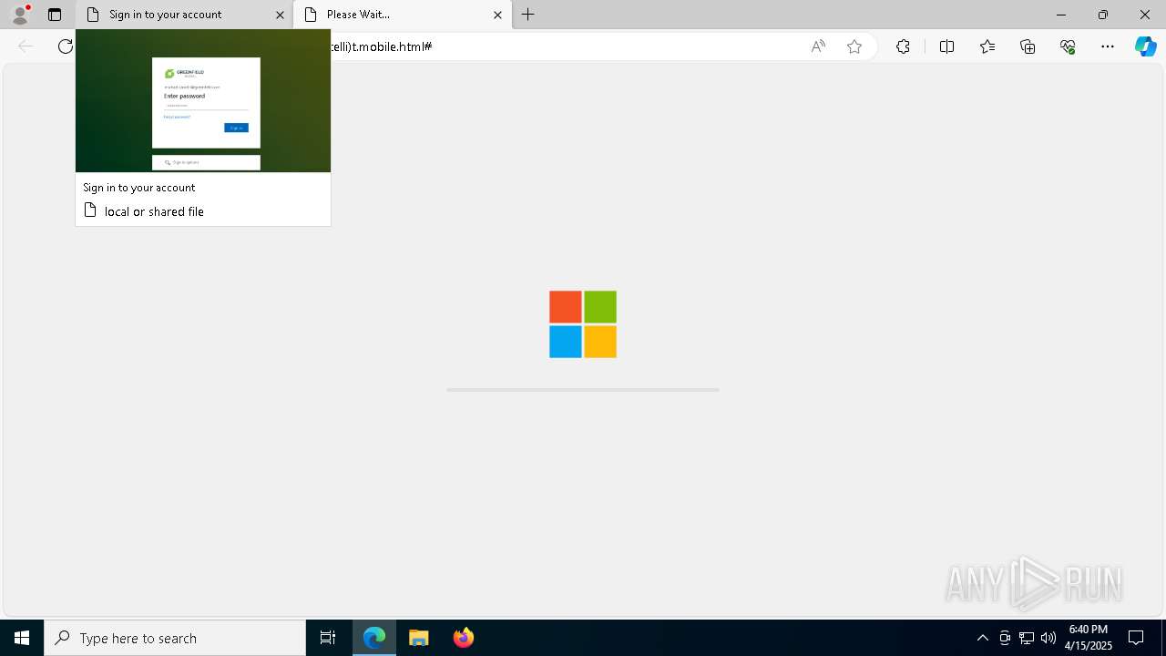Click the loading progress bar
The image size is (1166, 656).
(583, 390)
